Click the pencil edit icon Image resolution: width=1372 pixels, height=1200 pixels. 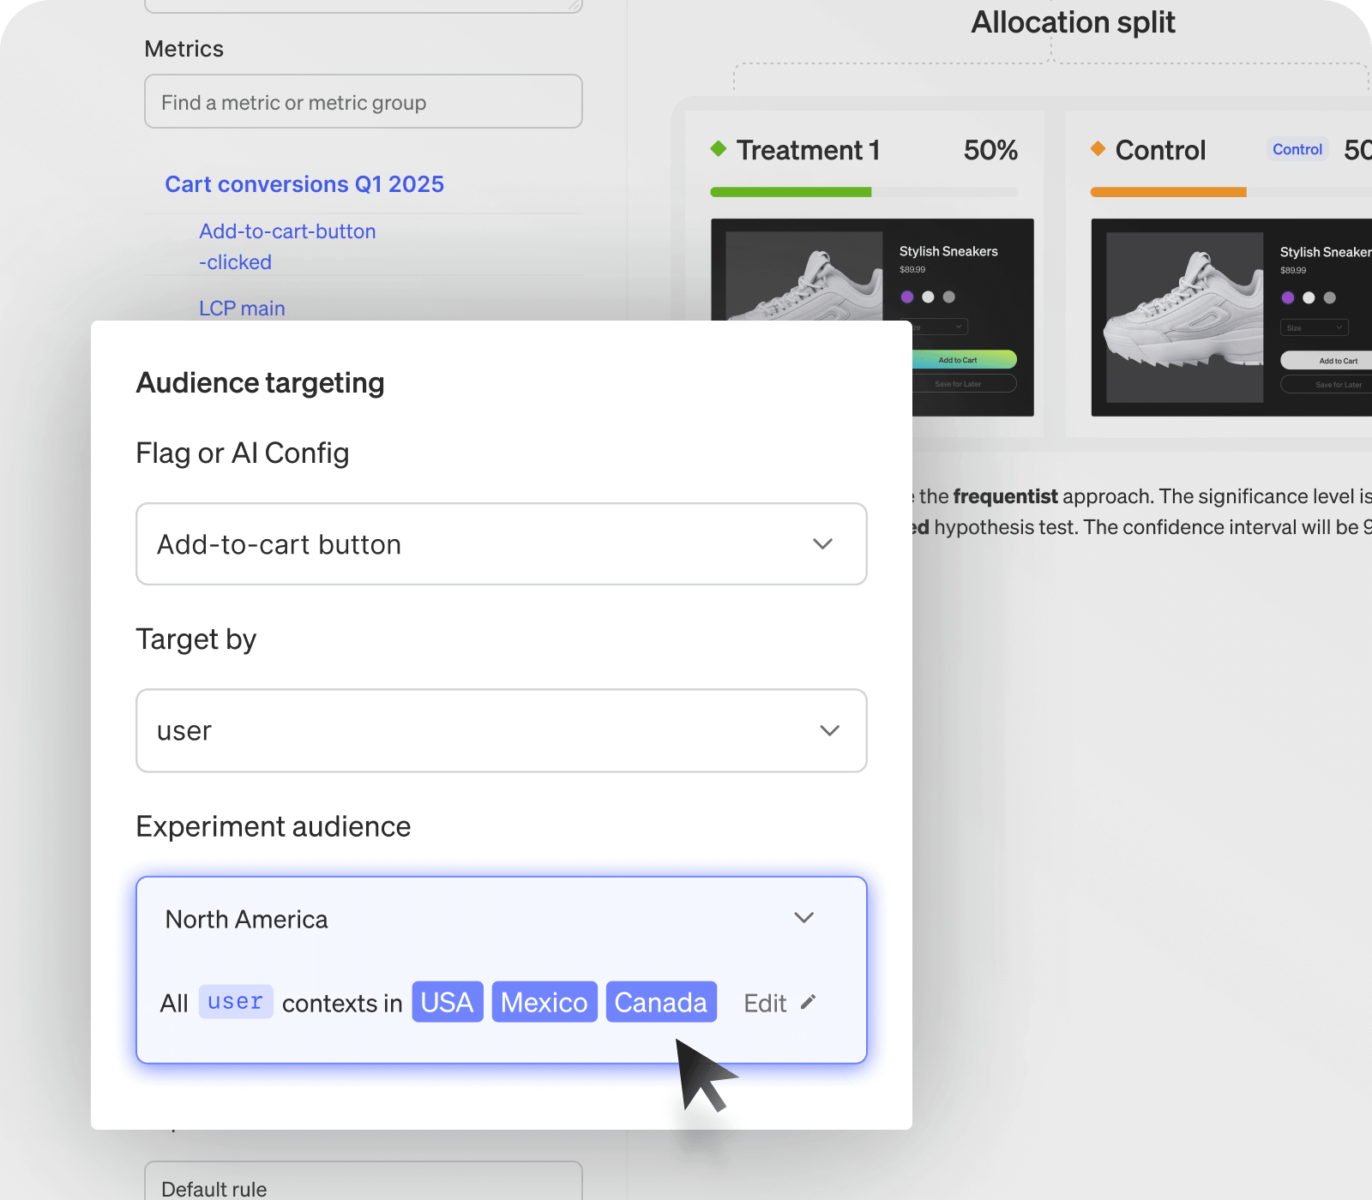pos(808,1002)
